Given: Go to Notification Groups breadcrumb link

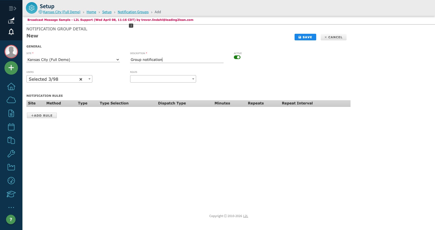Looking at the screenshot, I should pyautogui.click(x=133, y=12).
